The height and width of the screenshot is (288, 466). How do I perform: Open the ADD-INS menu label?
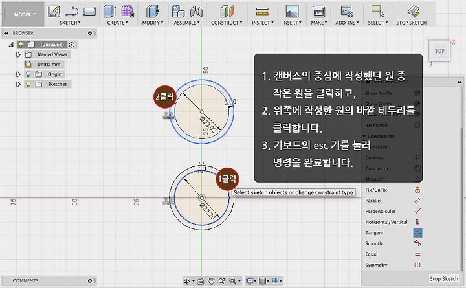[x=347, y=23]
